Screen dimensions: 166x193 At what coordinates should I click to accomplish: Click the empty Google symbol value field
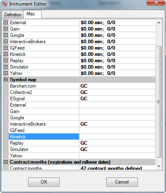(x=117, y=118)
